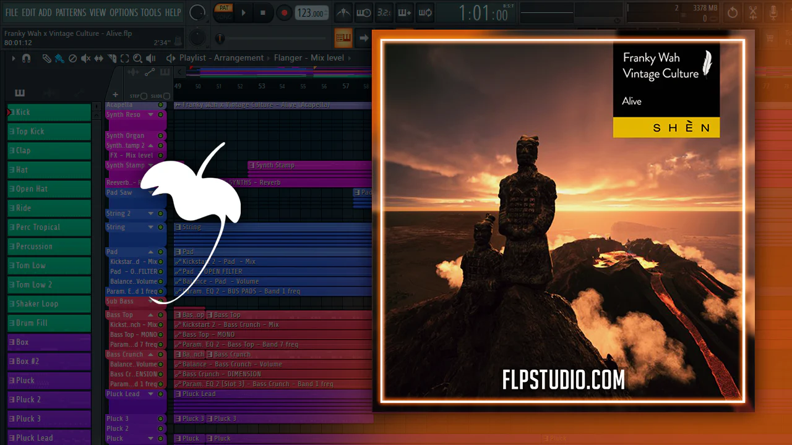Image resolution: width=792 pixels, height=445 pixels.
Task: Collapse the Pad track group
Action: tap(150, 252)
